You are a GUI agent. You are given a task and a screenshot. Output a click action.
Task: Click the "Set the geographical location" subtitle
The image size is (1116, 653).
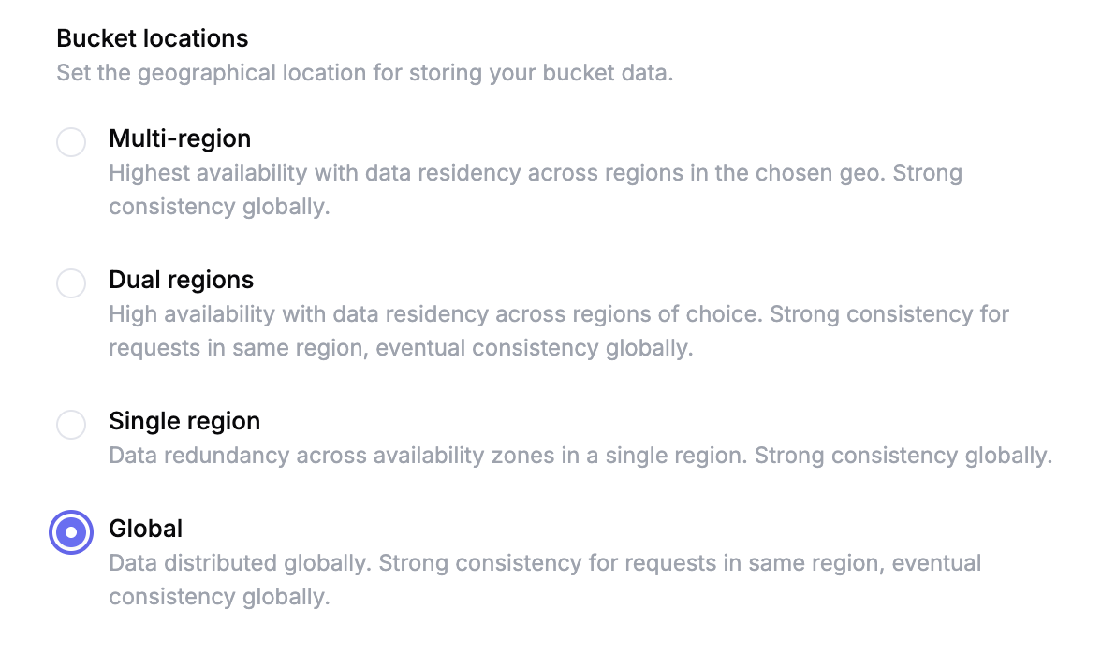pos(364,73)
